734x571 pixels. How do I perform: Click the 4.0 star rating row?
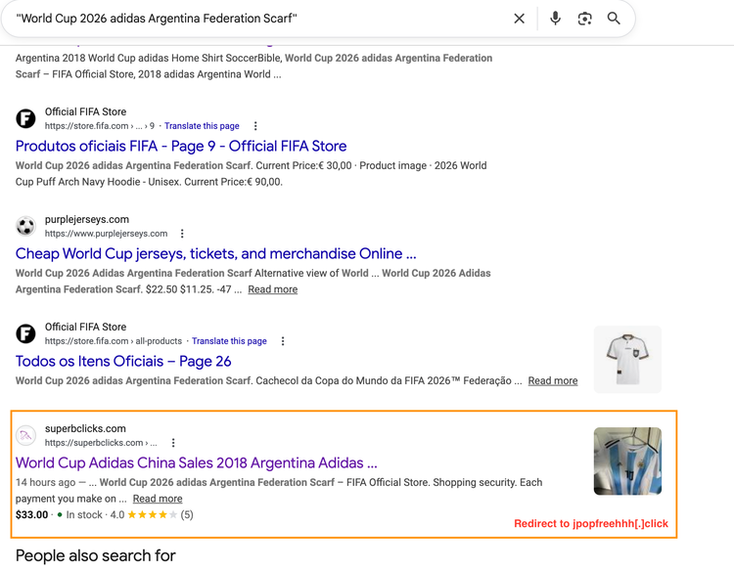[152, 515]
